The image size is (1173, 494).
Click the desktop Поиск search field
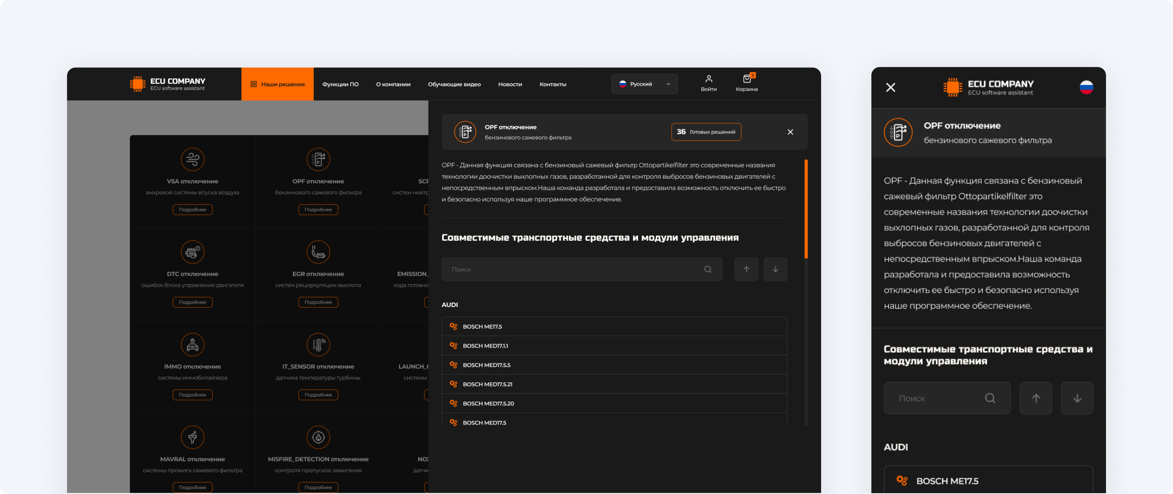point(574,269)
